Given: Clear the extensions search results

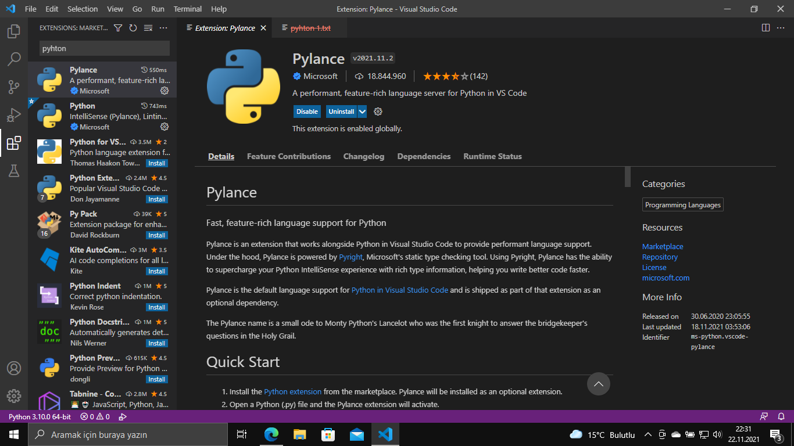Looking at the screenshot, I should tap(148, 28).
